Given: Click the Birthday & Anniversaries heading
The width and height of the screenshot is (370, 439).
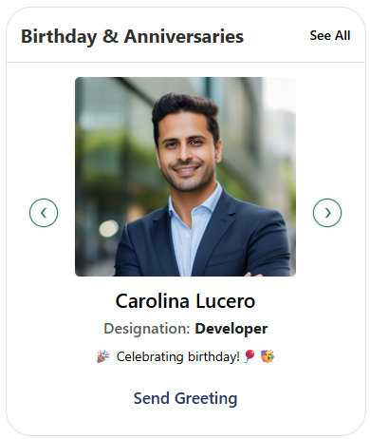Looking at the screenshot, I should (x=132, y=36).
